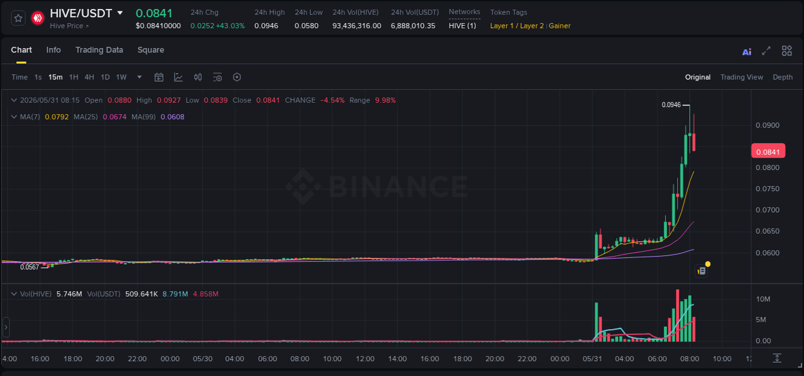Switch to the Original chart view
The width and height of the screenshot is (804, 376).
[698, 77]
